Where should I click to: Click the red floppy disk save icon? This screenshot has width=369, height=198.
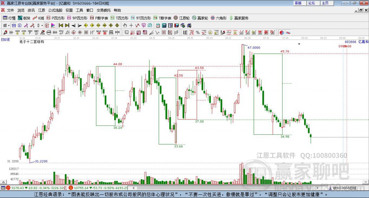177,26
